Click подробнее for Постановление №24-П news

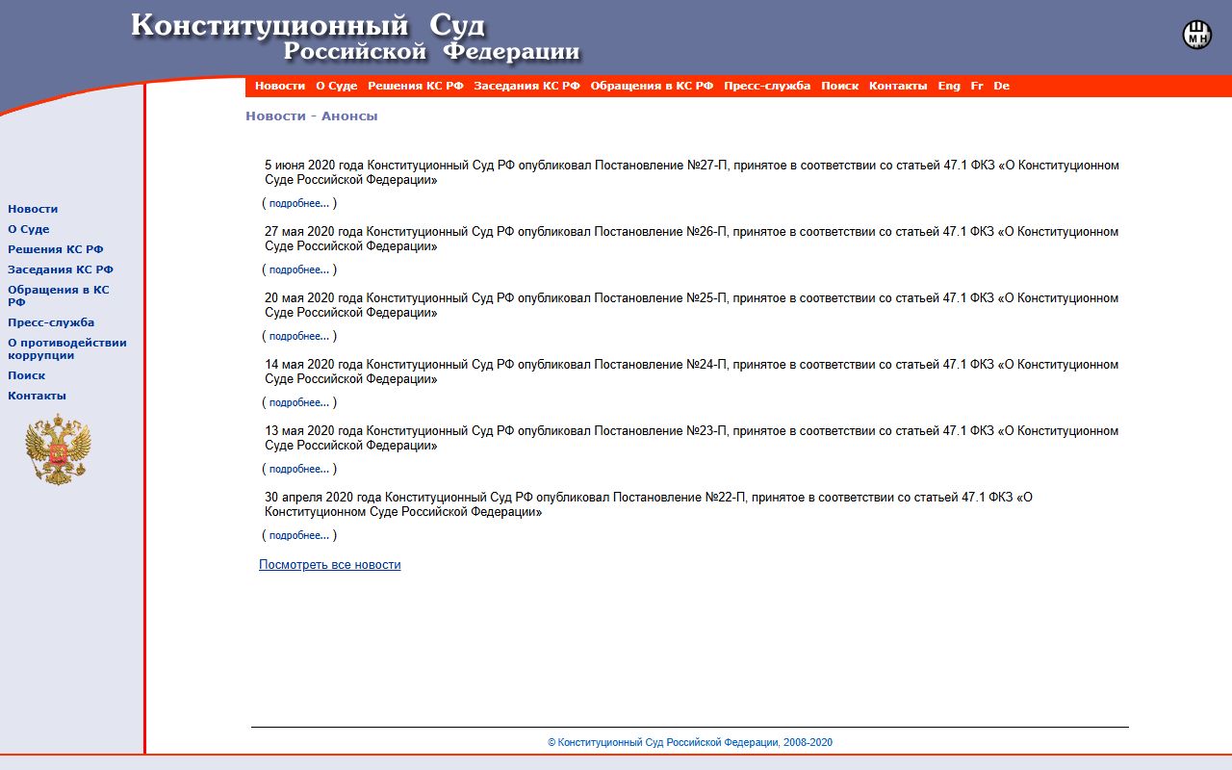(299, 402)
